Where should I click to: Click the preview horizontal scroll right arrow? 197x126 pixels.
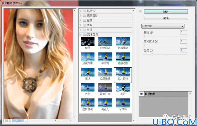71,121
